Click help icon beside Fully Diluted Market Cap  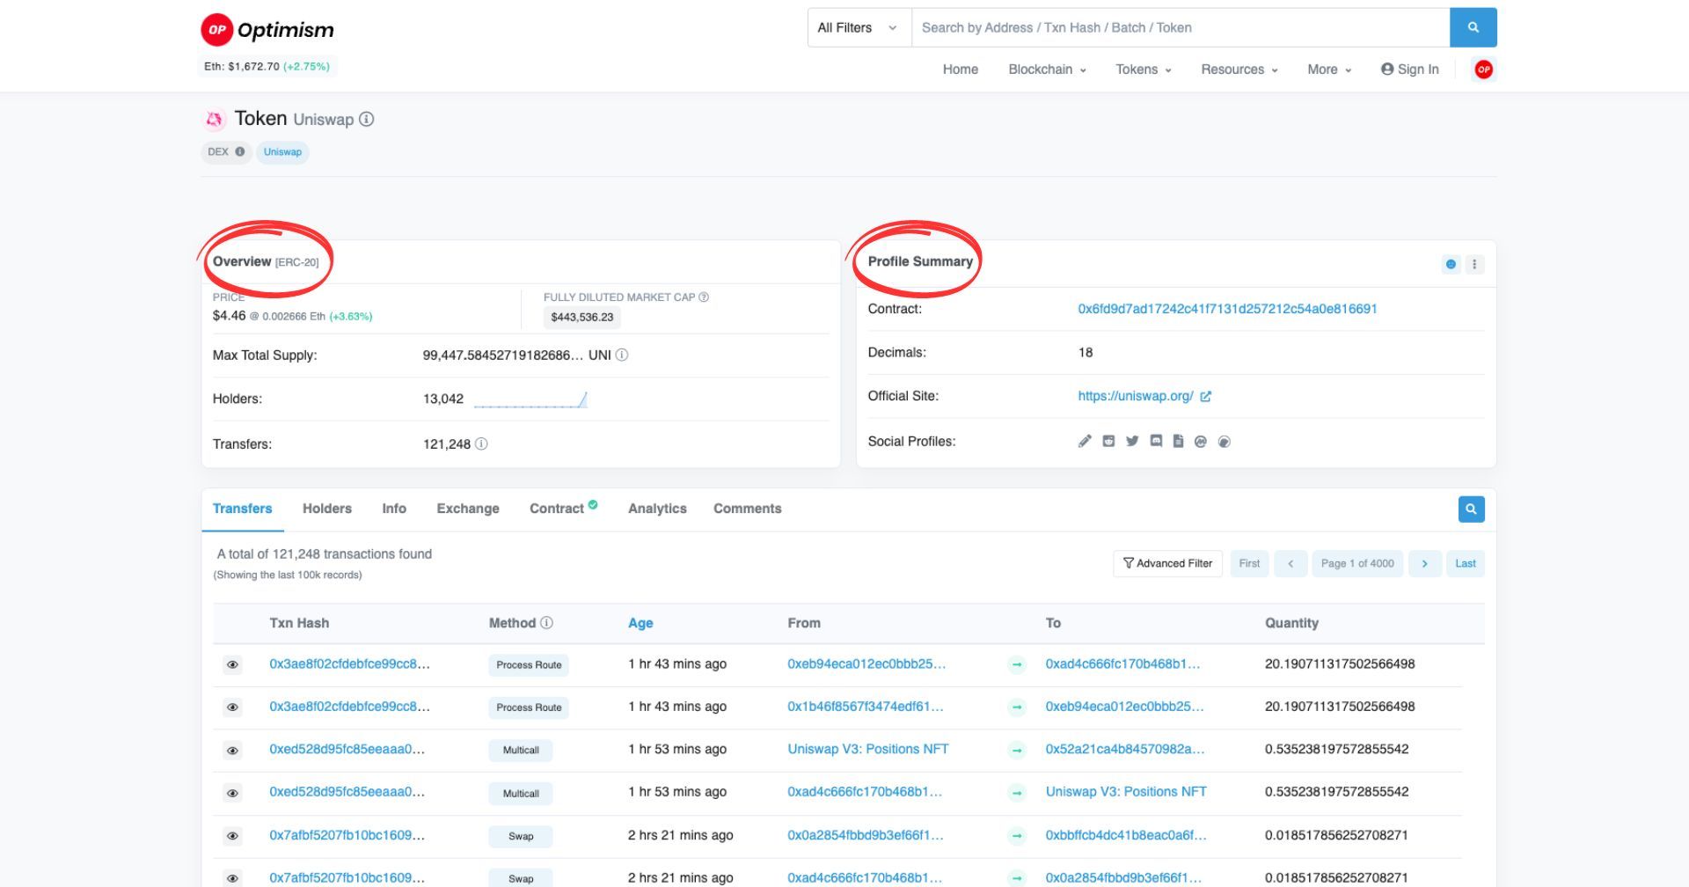coord(704,297)
